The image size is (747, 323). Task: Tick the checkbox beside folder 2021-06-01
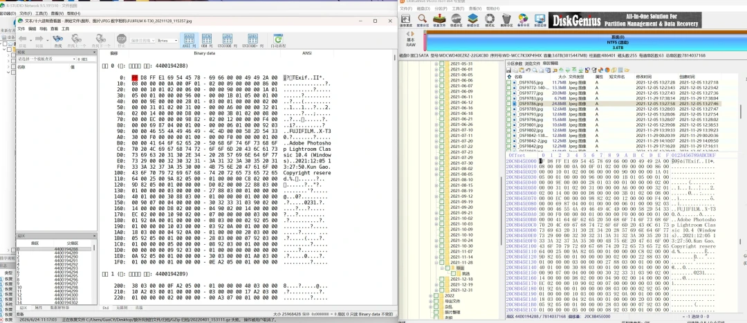(441, 69)
